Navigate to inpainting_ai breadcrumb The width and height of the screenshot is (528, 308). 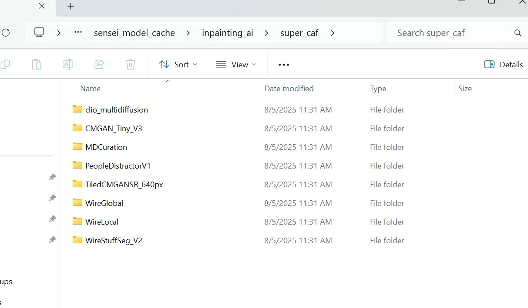(228, 33)
